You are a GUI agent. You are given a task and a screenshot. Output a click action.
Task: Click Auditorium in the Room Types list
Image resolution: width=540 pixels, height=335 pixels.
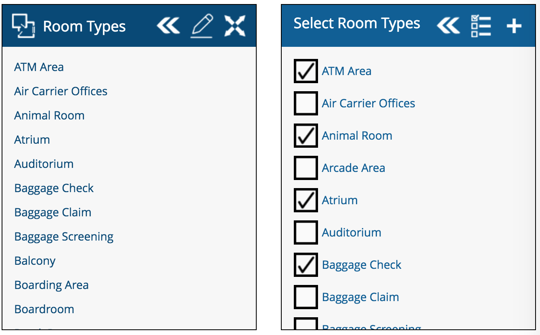tap(44, 164)
